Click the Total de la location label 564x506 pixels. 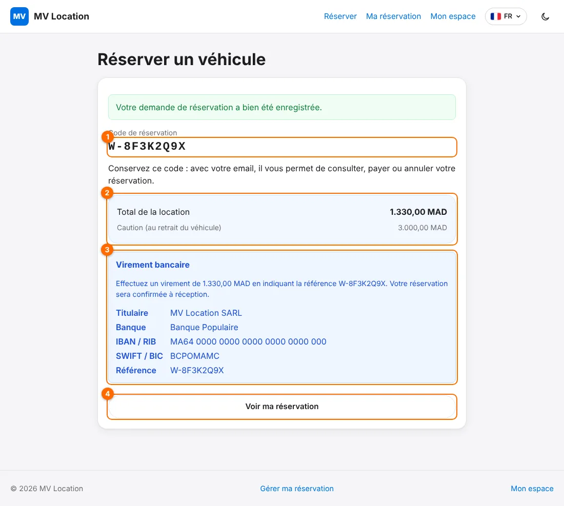click(x=153, y=212)
